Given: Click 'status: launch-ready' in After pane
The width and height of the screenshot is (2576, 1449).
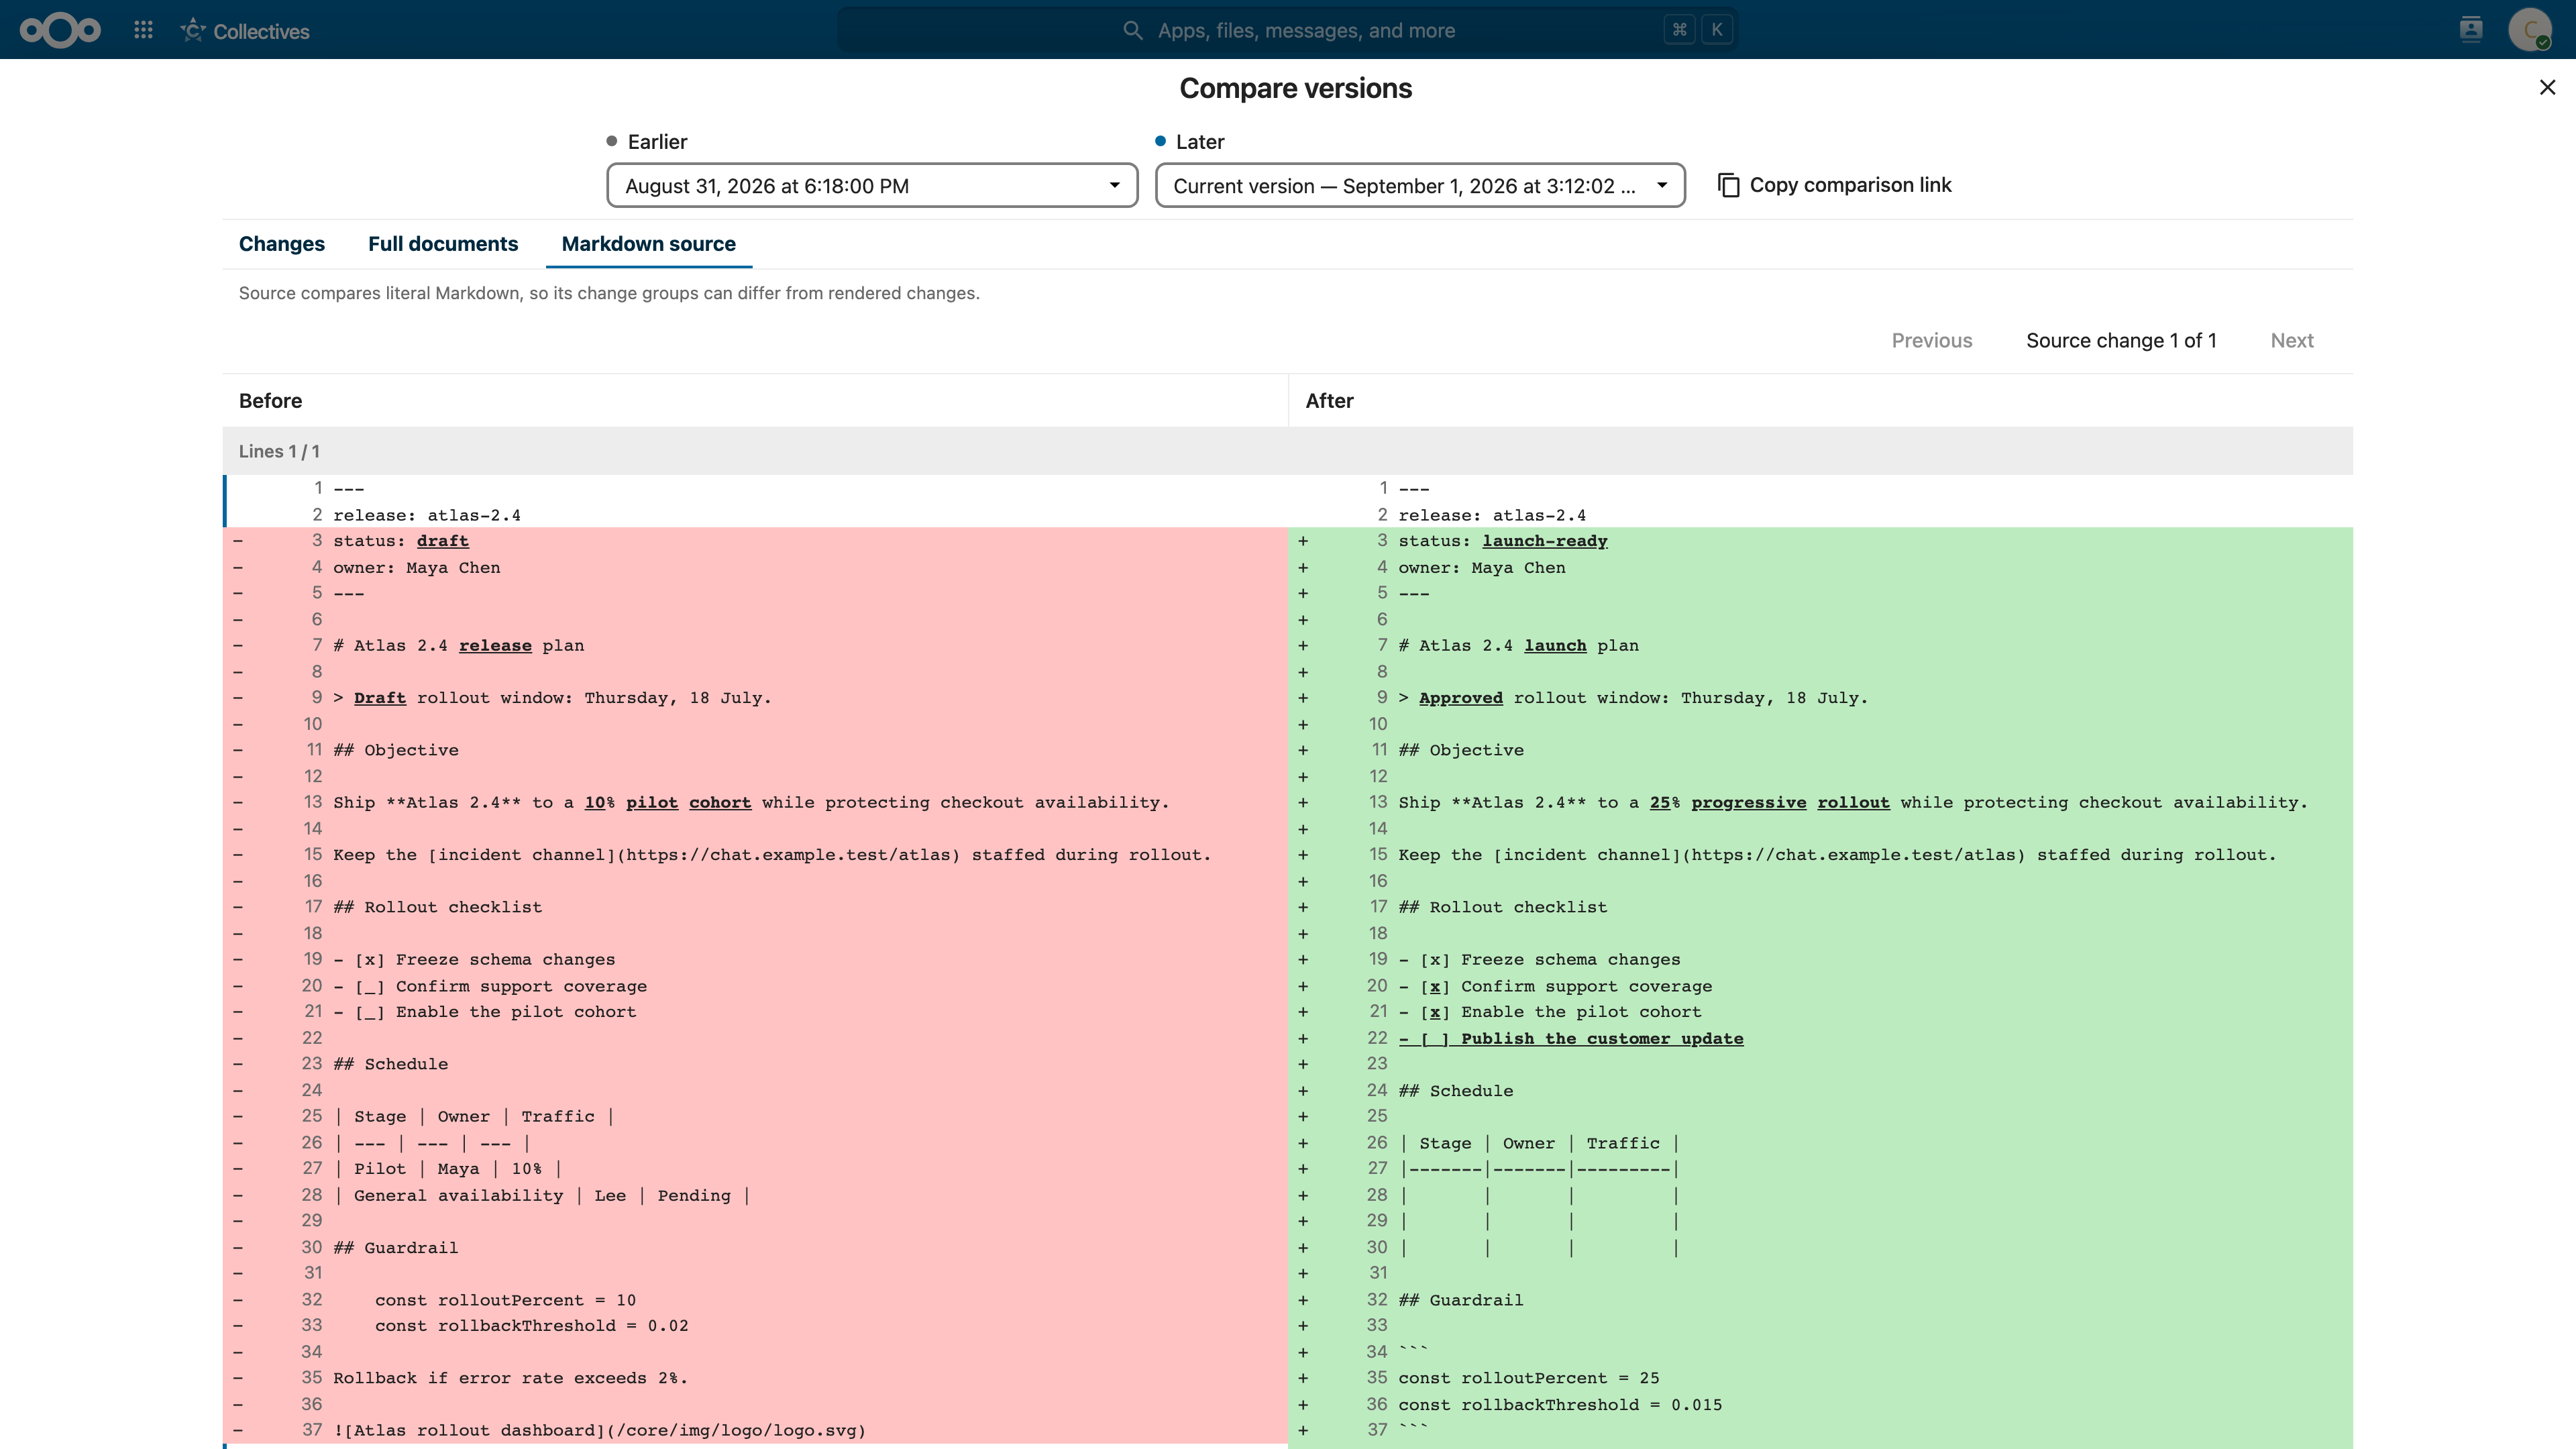Looking at the screenshot, I should [x=1503, y=541].
